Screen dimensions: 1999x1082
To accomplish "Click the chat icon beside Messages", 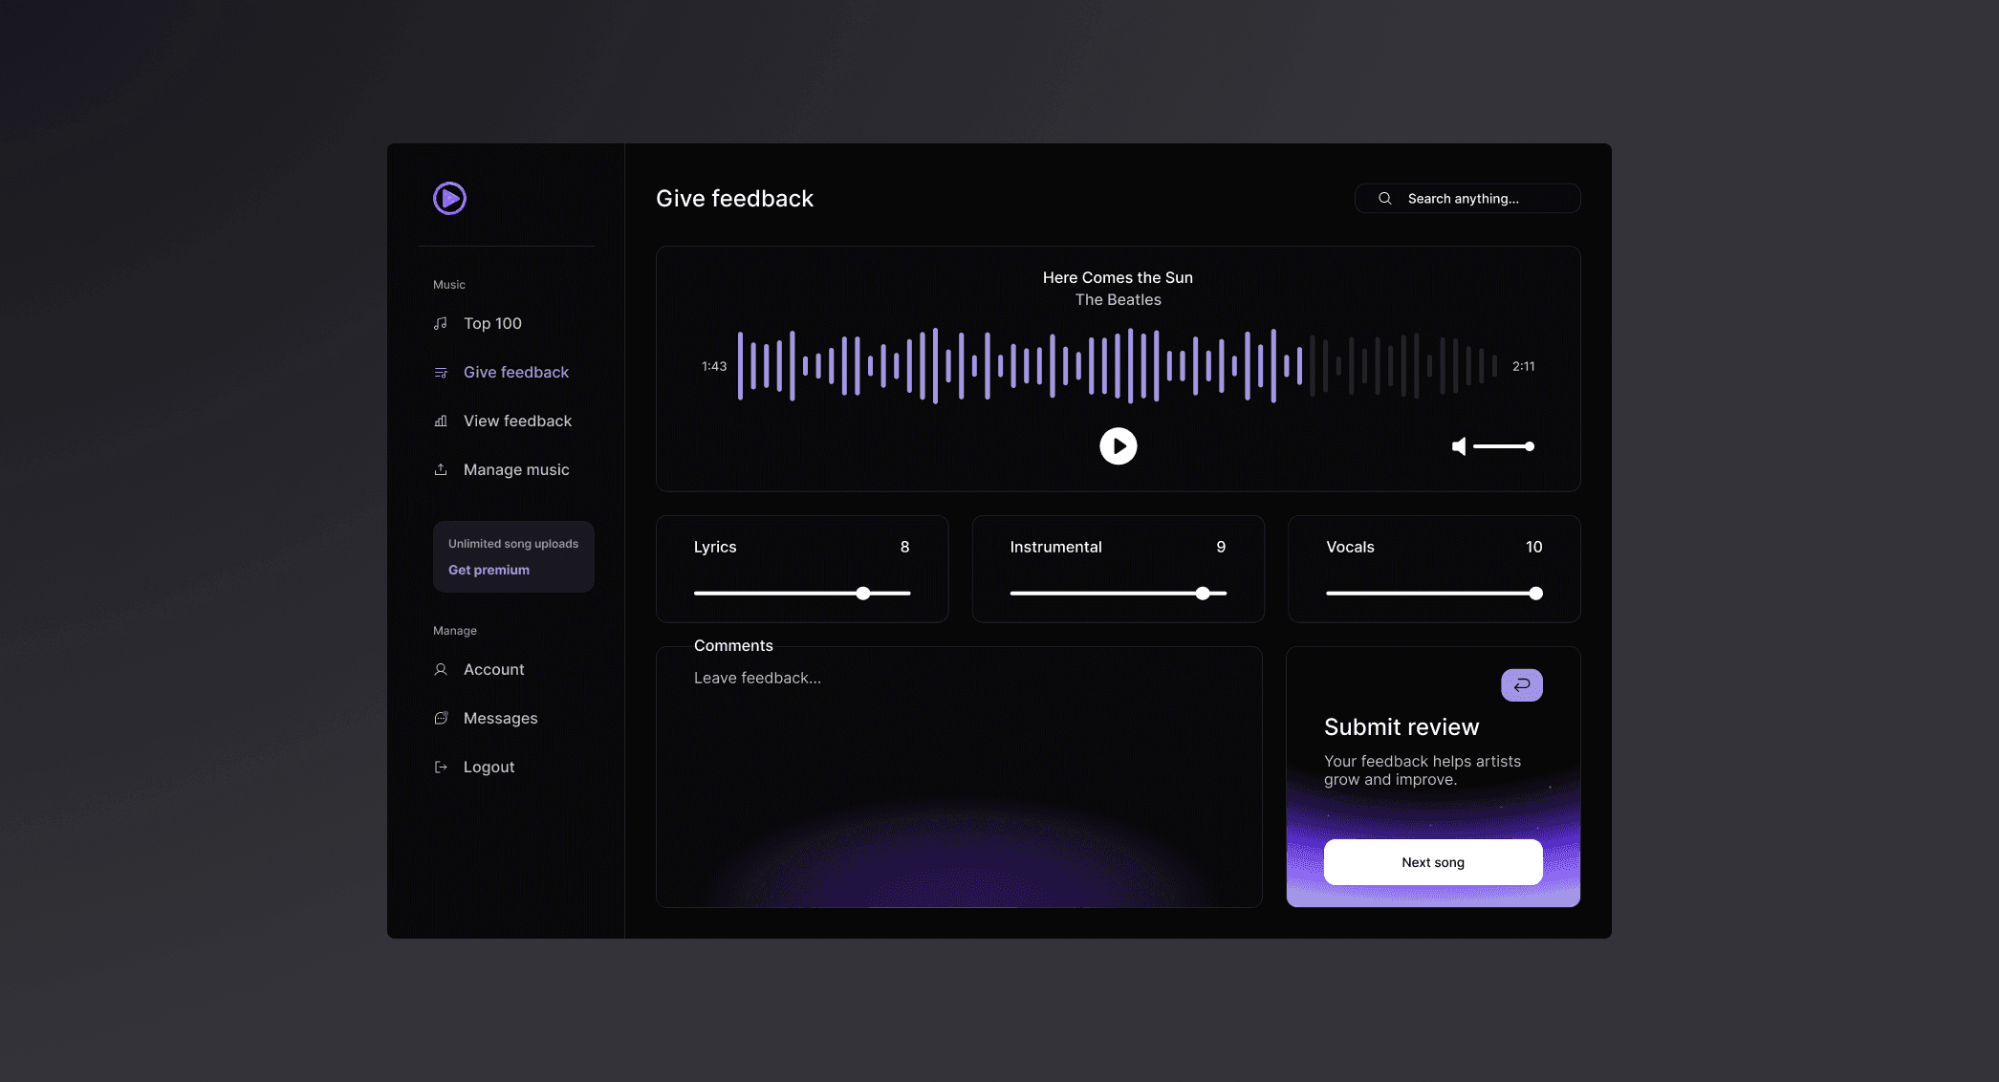I will [441, 718].
